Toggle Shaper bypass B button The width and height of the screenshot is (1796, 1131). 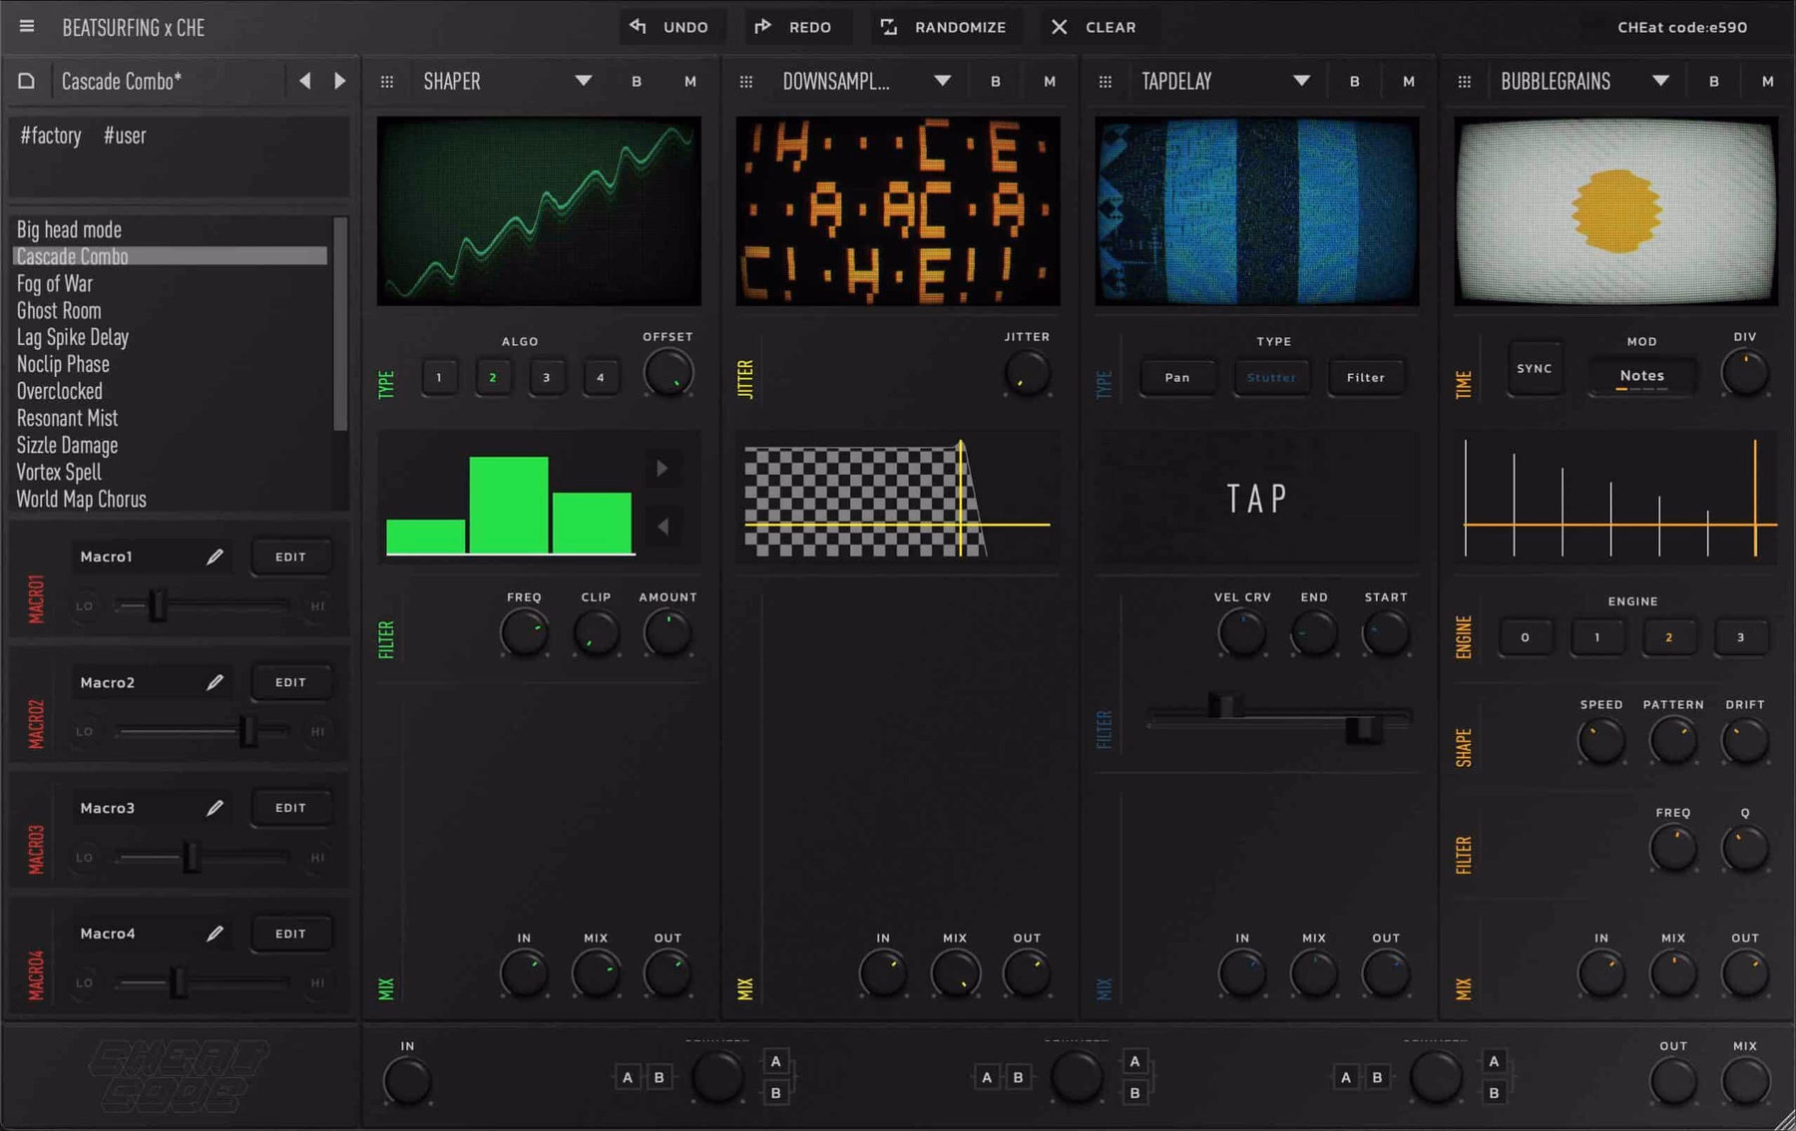637,82
